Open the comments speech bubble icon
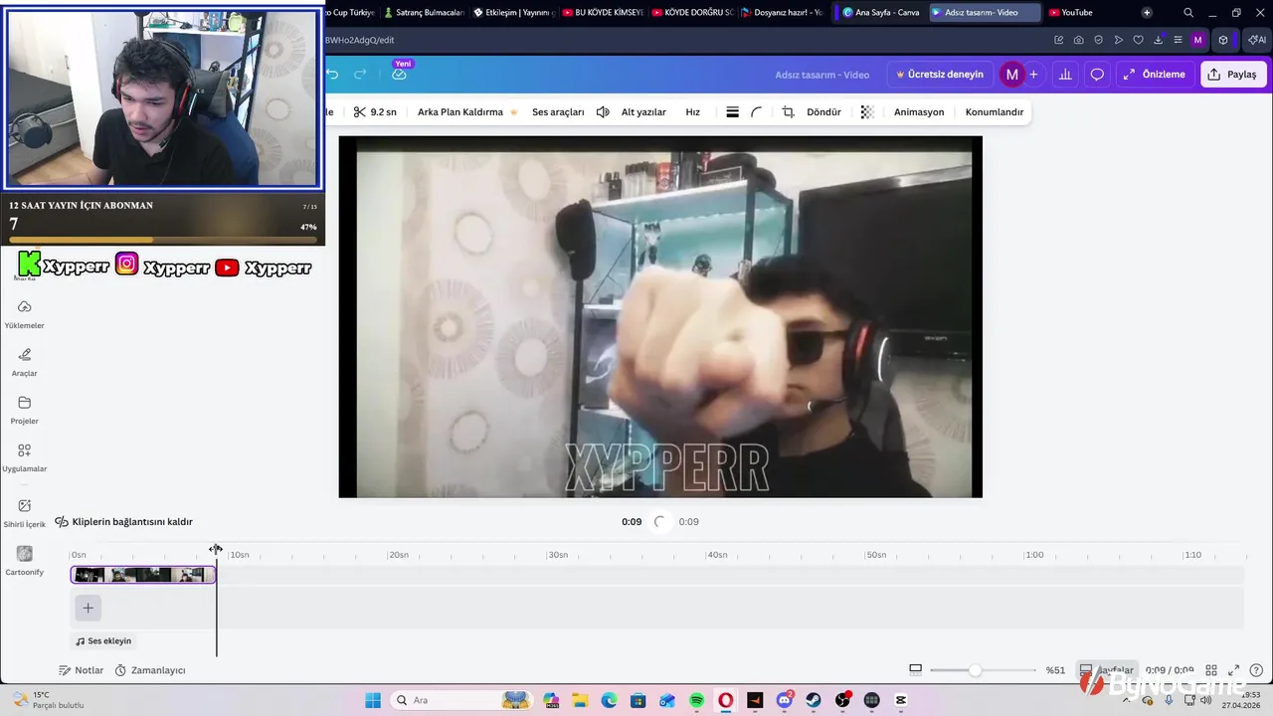The image size is (1273, 716). click(x=1097, y=75)
